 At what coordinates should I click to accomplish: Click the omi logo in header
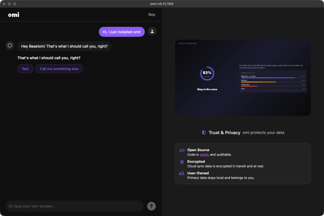click(13, 15)
